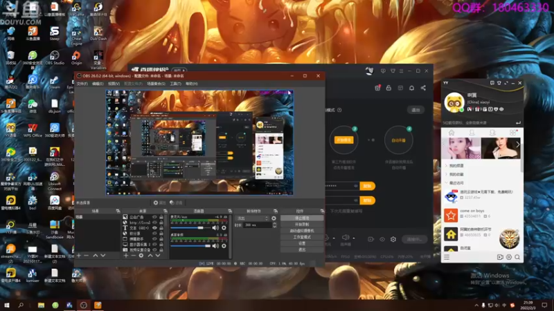The height and width of the screenshot is (311, 554).
Task: Collapse 最近访问 group in YY
Action: coord(446,182)
